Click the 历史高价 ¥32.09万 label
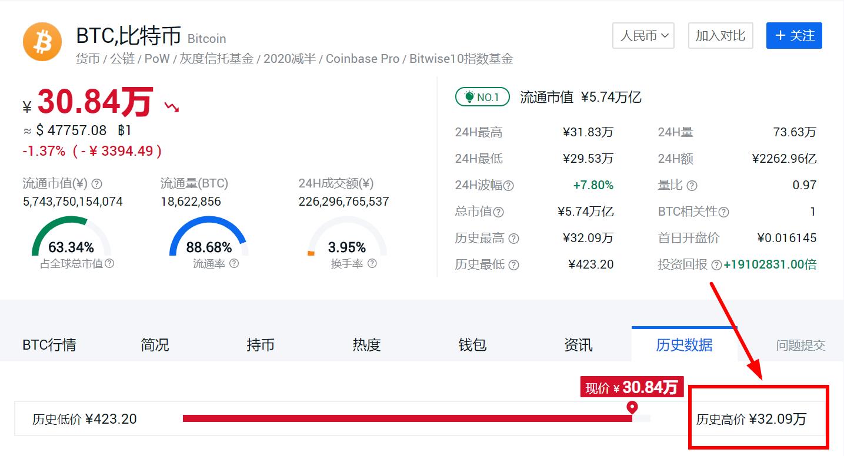The height and width of the screenshot is (456, 844). (752, 419)
